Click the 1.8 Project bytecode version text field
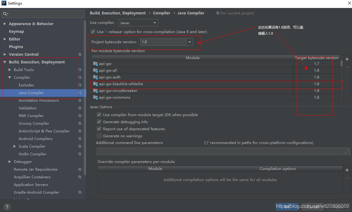 [x=163, y=42]
